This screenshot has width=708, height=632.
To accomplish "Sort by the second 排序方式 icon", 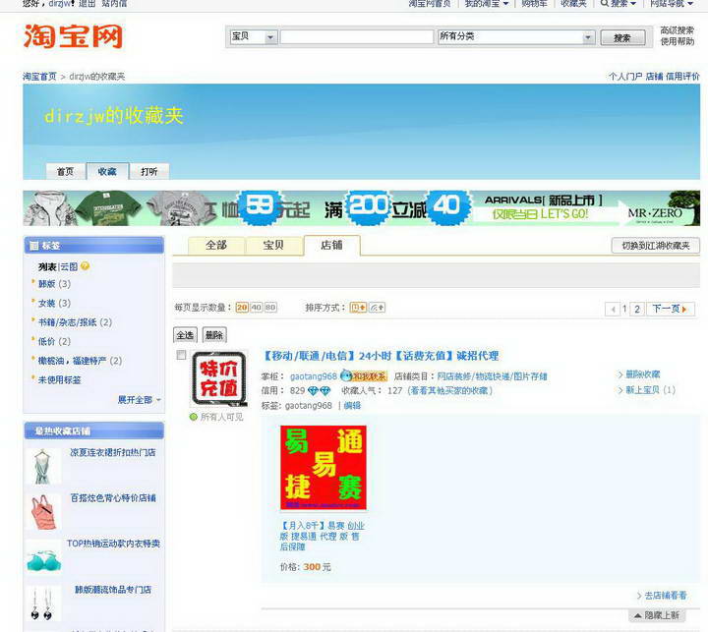I will [x=377, y=308].
